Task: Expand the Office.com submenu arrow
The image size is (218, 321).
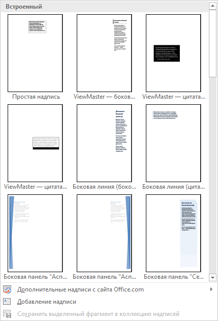Action: [211, 289]
